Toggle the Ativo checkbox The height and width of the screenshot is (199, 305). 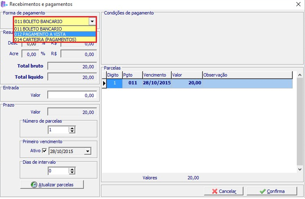pyautogui.click(x=44, y=151)
